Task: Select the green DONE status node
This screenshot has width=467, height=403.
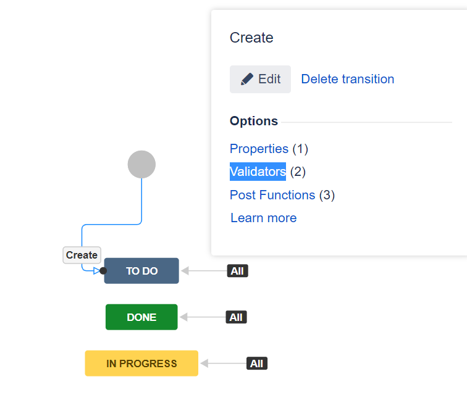Action: point(141,317)
